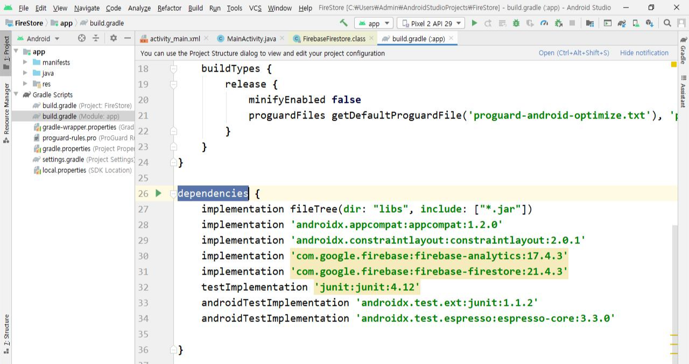
Task: Open the Pixel 2 API 29 device dropdown
Action: coord(431,23)
